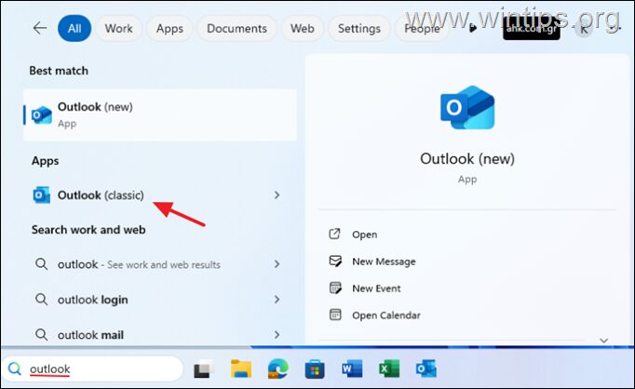Open the Settings filter tab

(359, 28)
